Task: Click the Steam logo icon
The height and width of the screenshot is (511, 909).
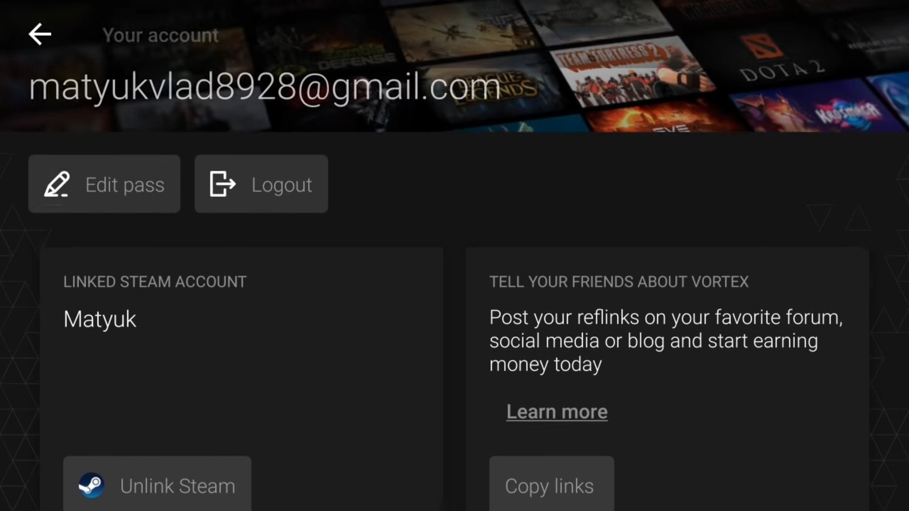Action: click(91, 485)
